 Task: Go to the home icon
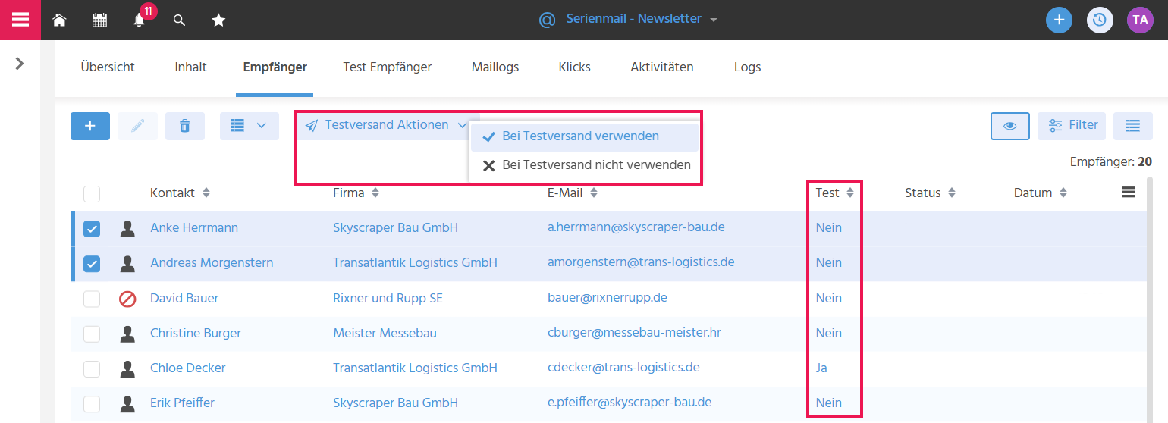[x=59, y=20]
